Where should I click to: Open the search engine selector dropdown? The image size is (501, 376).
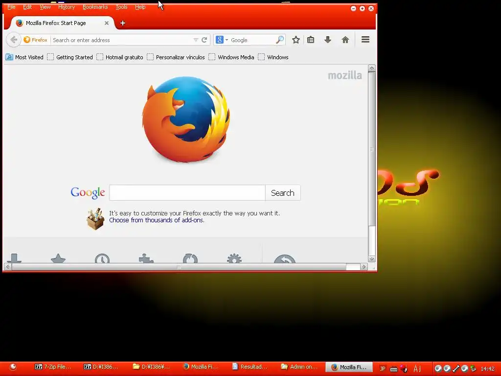coord(222,40)
